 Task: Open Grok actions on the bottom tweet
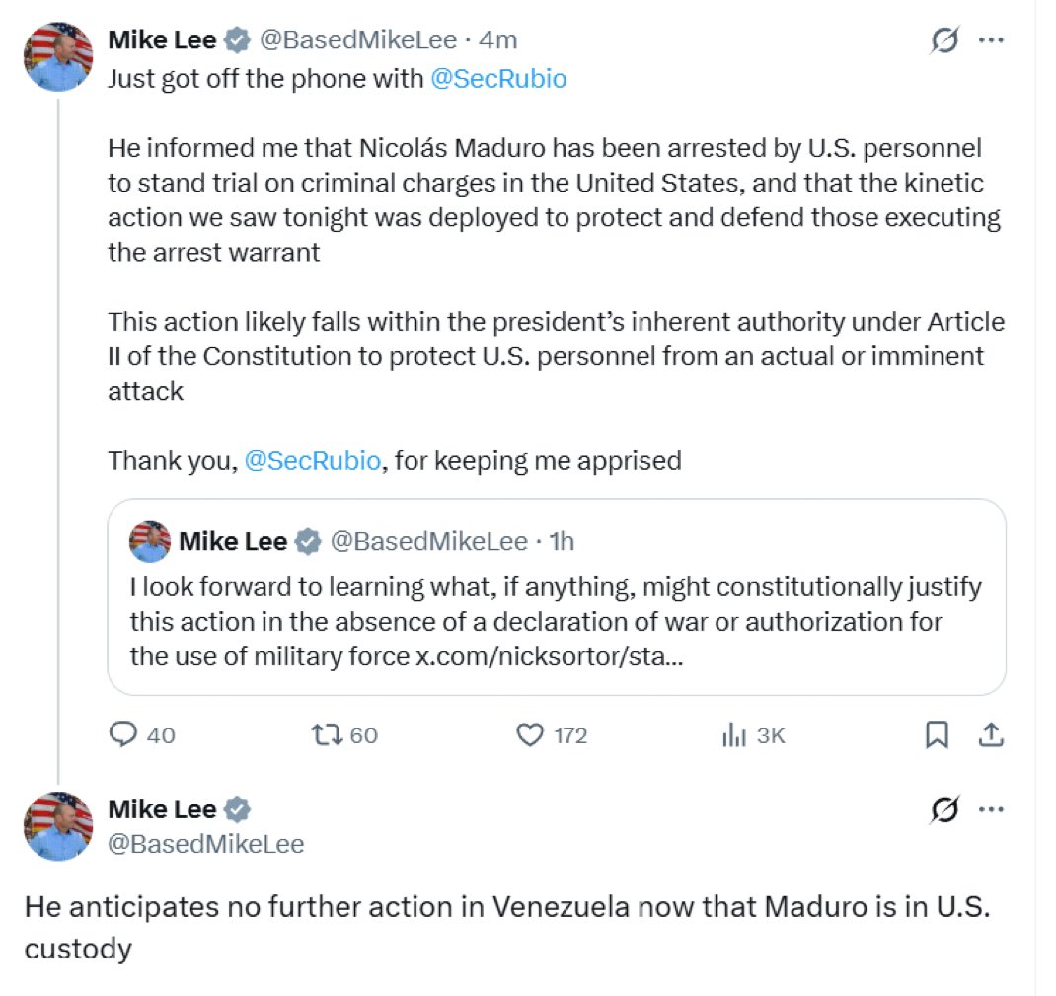pos(944,809)
